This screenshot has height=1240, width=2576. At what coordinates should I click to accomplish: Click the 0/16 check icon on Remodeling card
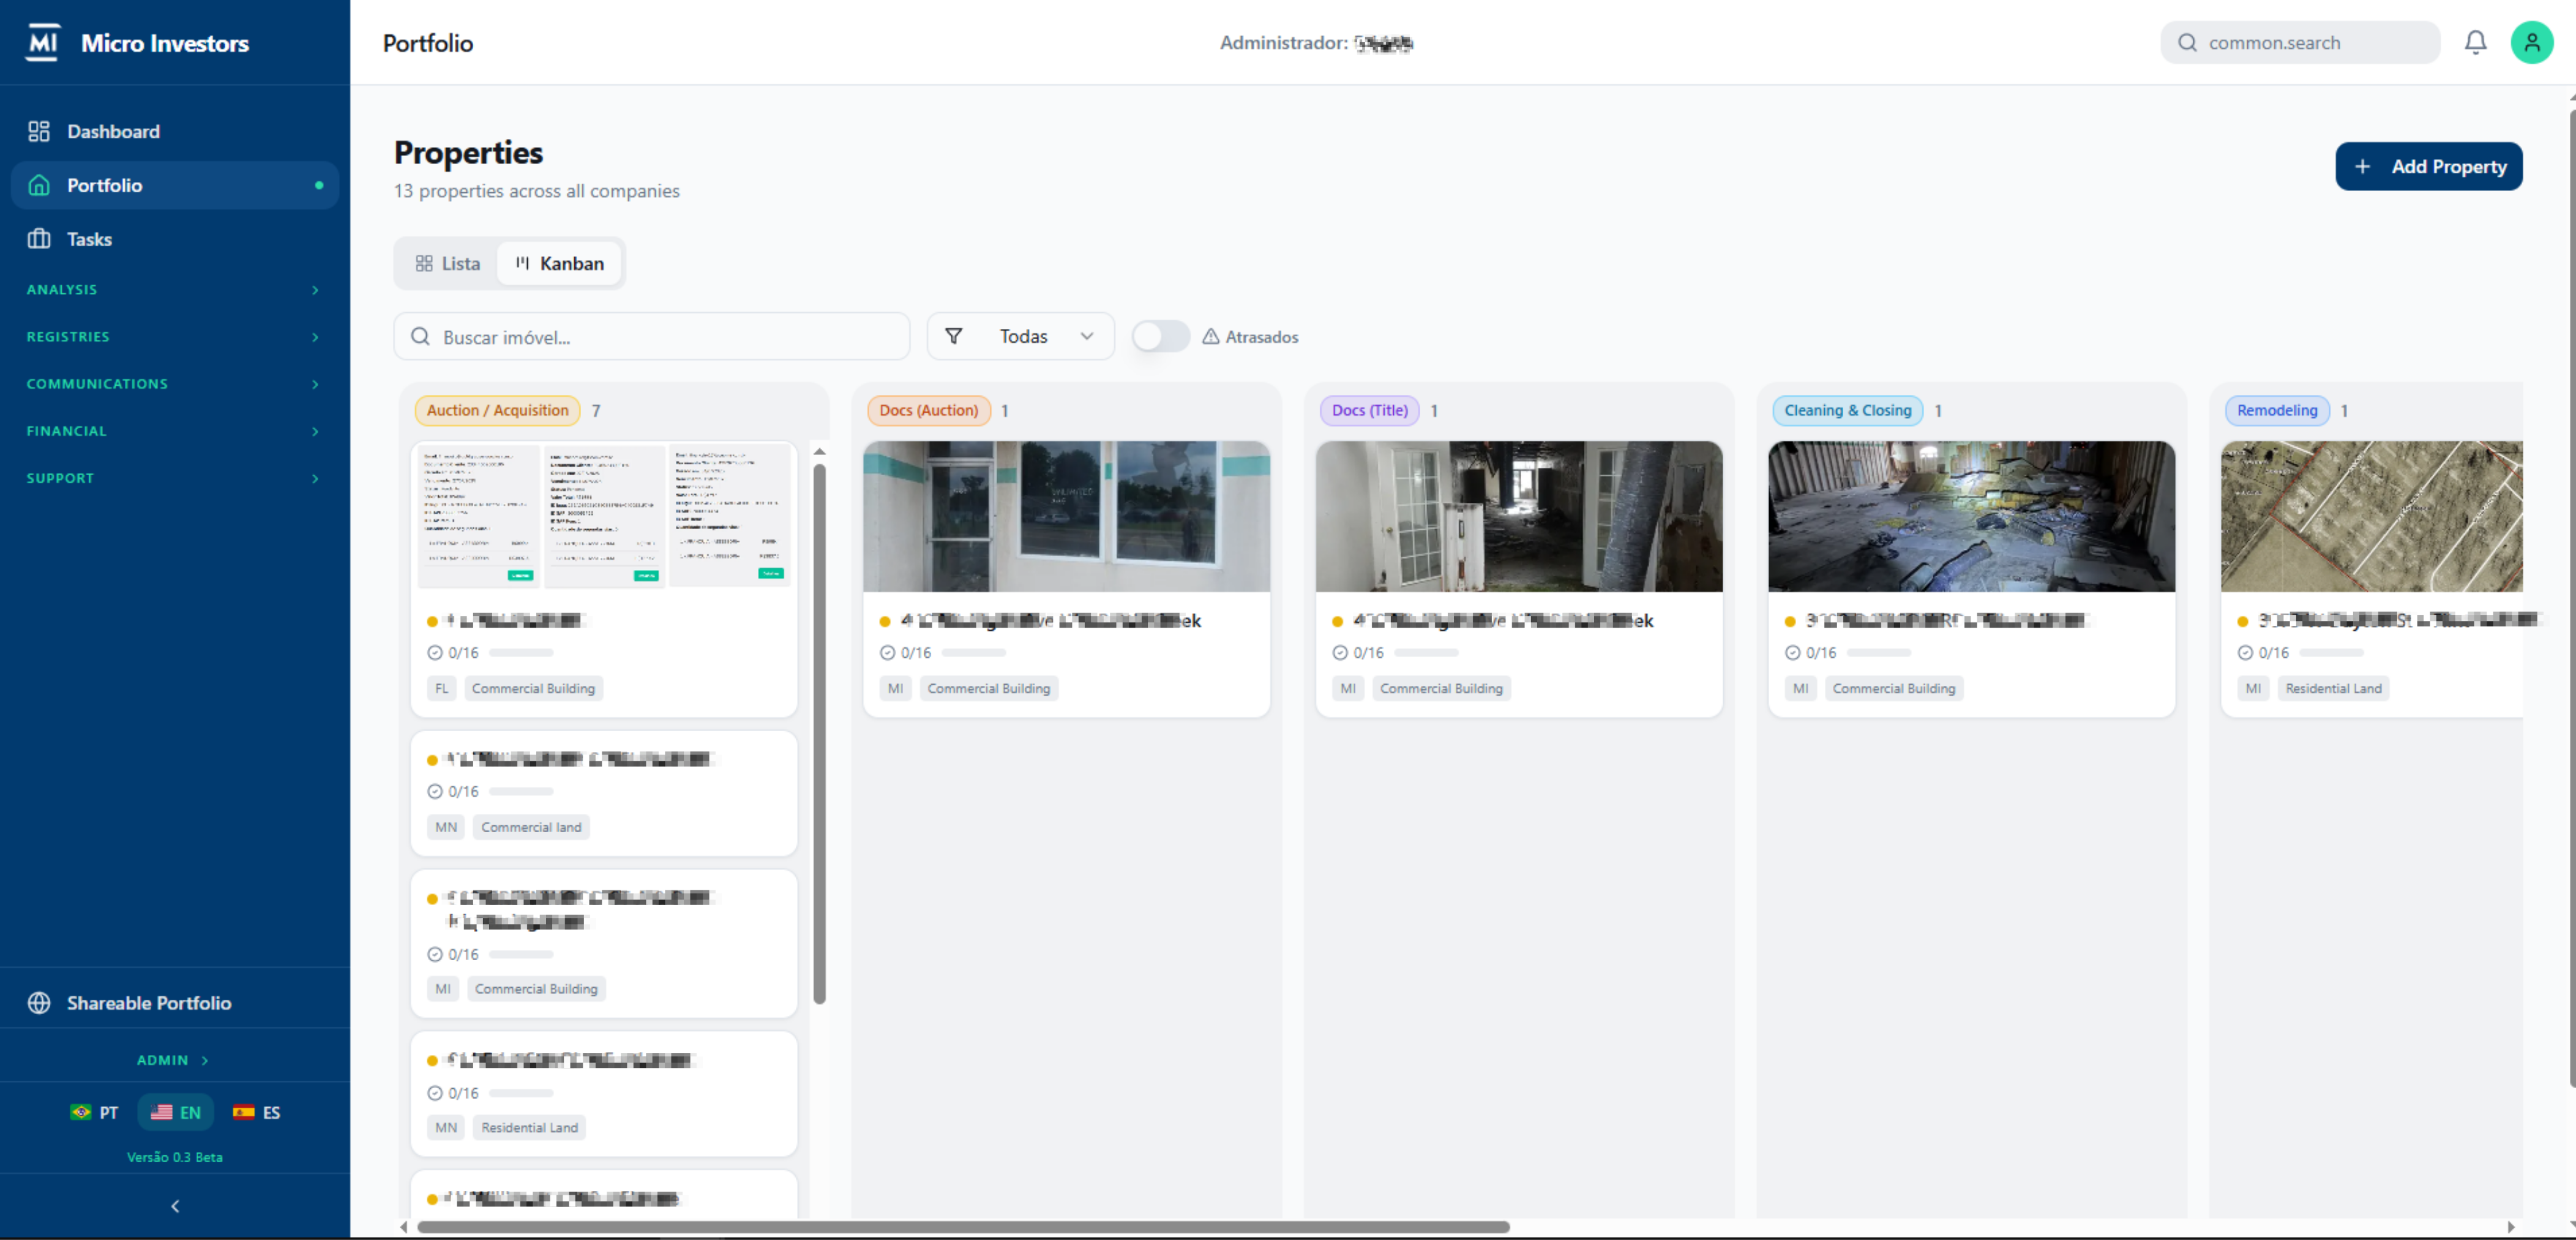tap(2244, 652)
